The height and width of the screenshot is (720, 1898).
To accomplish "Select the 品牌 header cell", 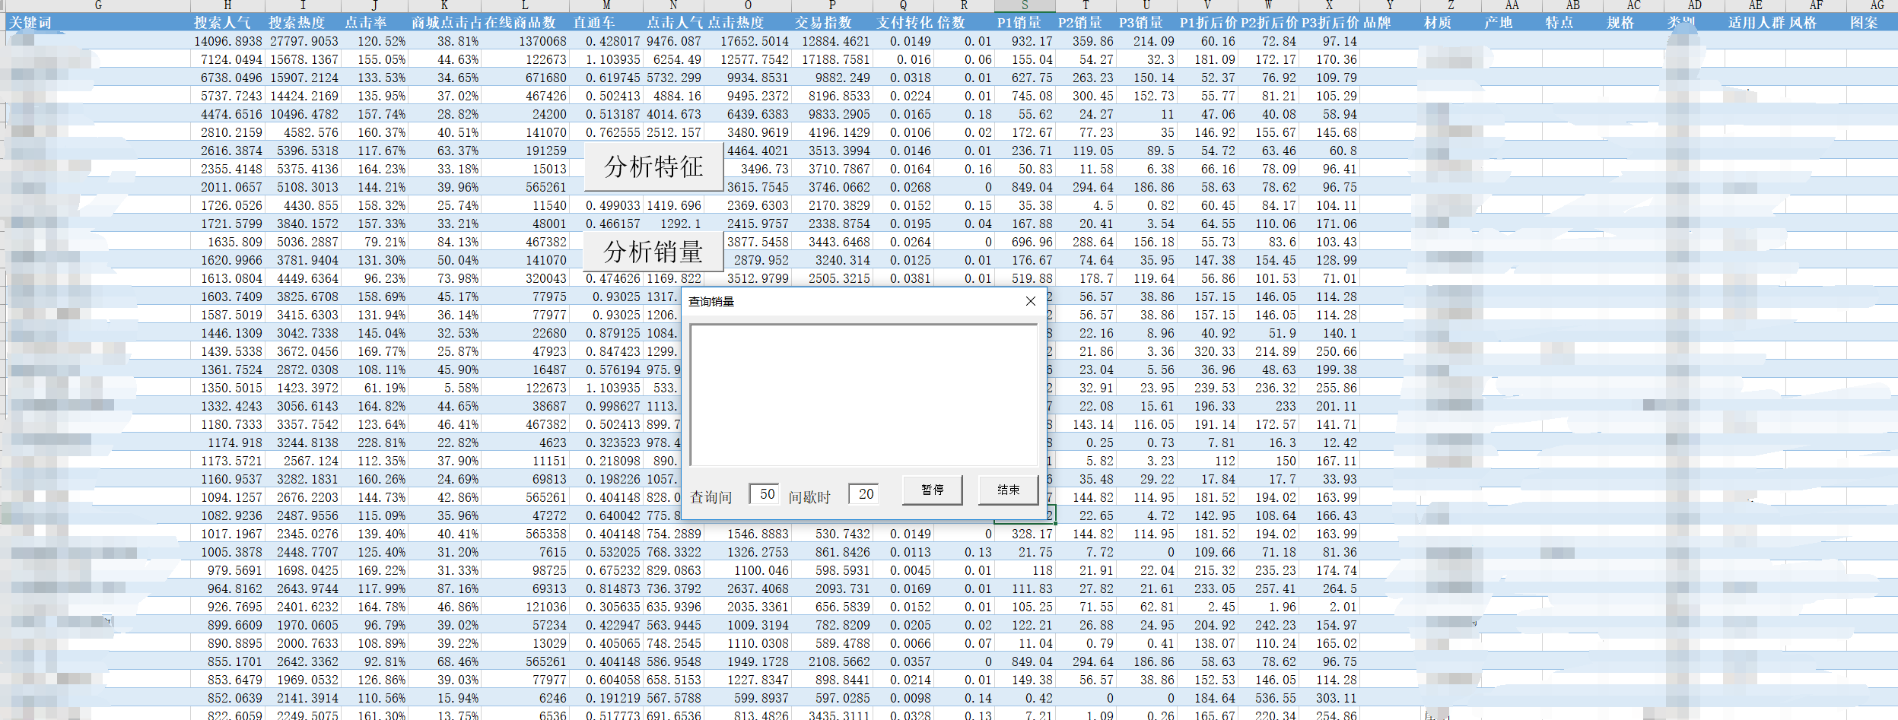I will coord(1390,23).
